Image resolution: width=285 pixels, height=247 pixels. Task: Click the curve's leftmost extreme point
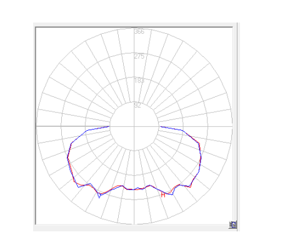coord(67,158)
